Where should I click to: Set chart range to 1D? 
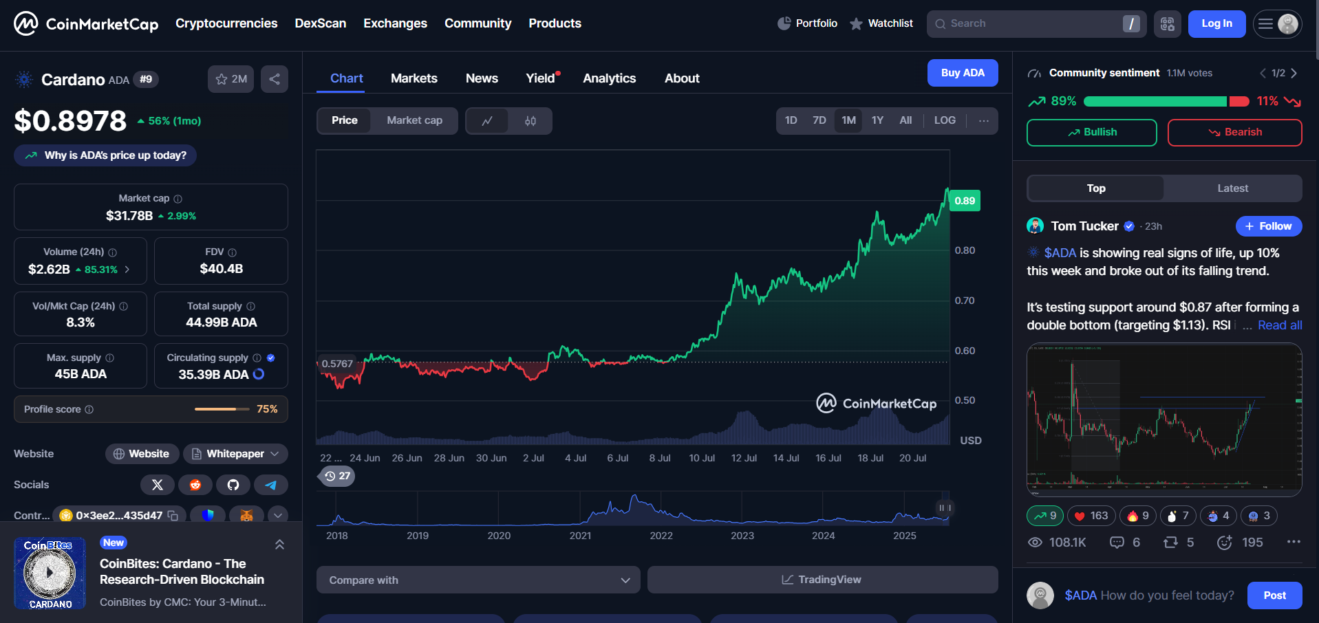click(791, 121)
